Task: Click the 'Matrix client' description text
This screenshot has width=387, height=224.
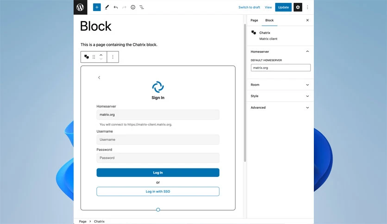Action: 268,39
